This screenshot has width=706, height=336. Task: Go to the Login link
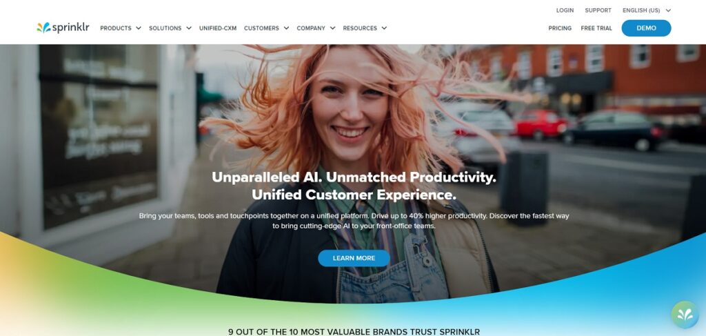(565, 10)
